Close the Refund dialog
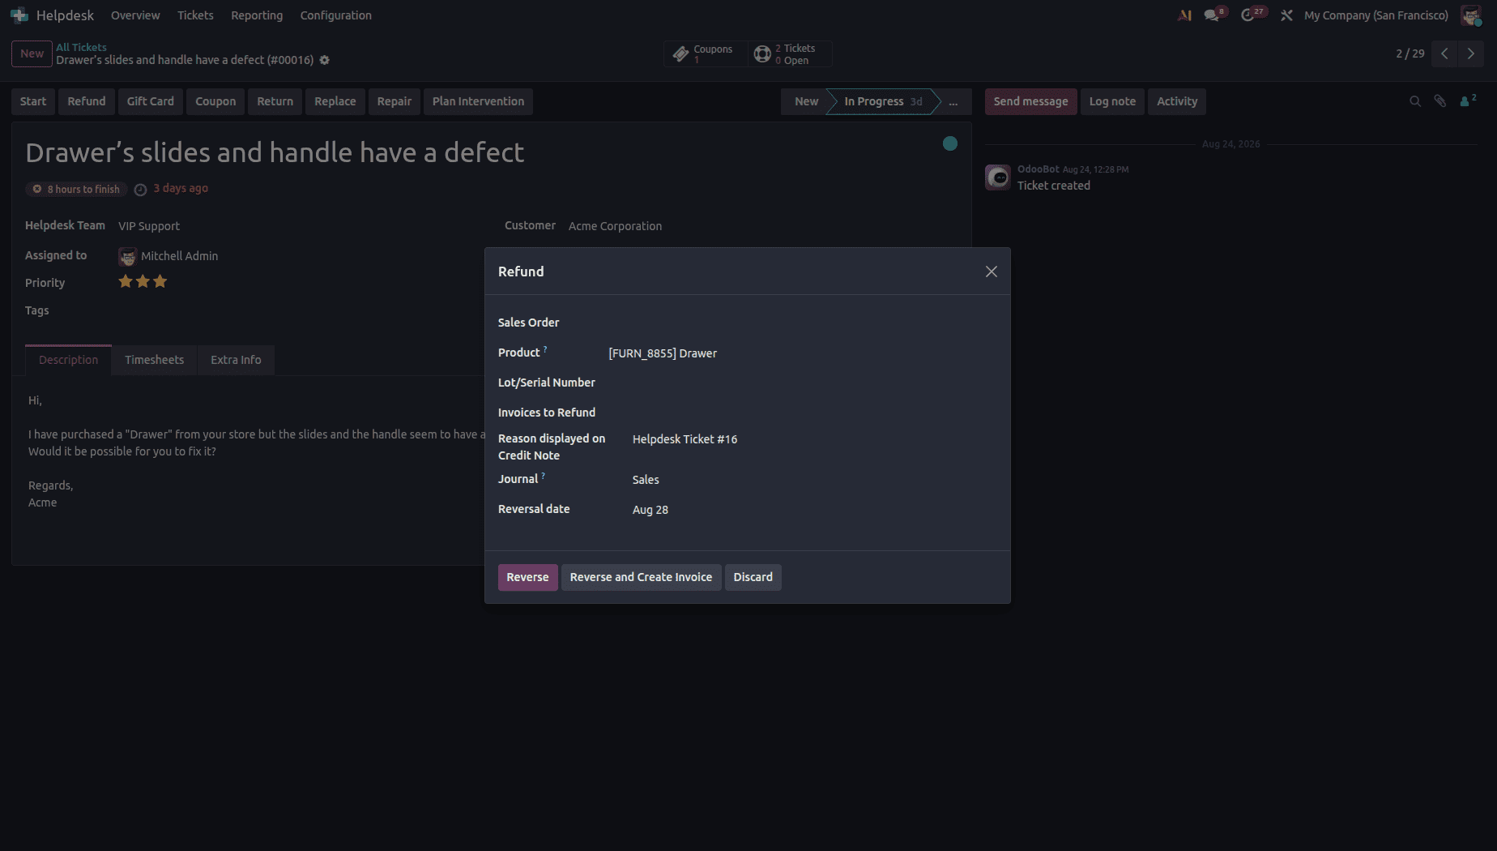 [992, 272]
